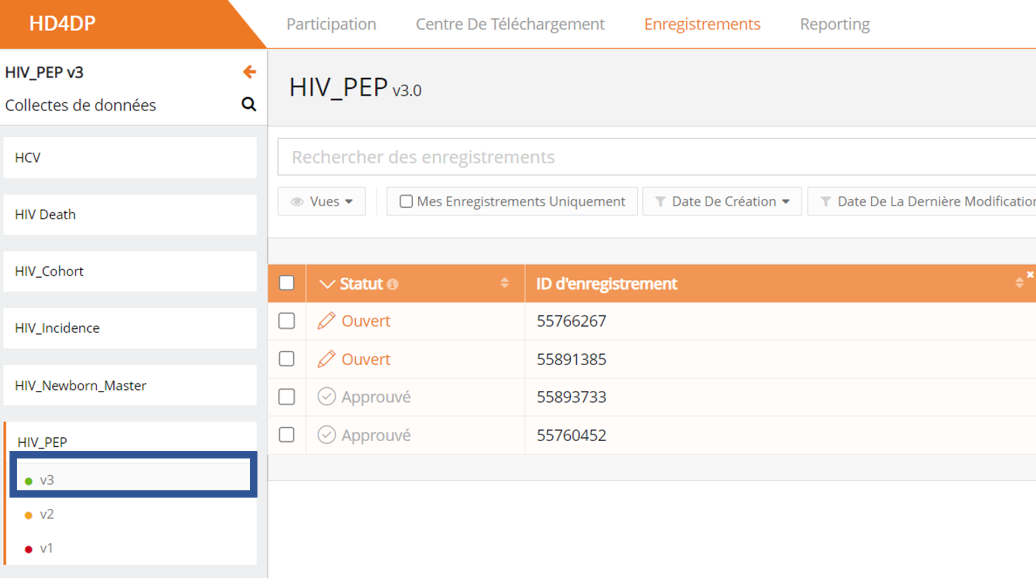Open the Ouvert record 55766267
Screen dimensions: 1036x578
pyautogui.click(x=366, y=321)
